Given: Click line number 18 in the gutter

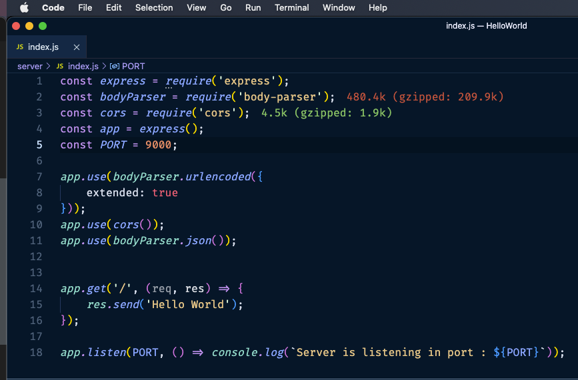Looking at the screenshot, I should (x=36, y=353).
